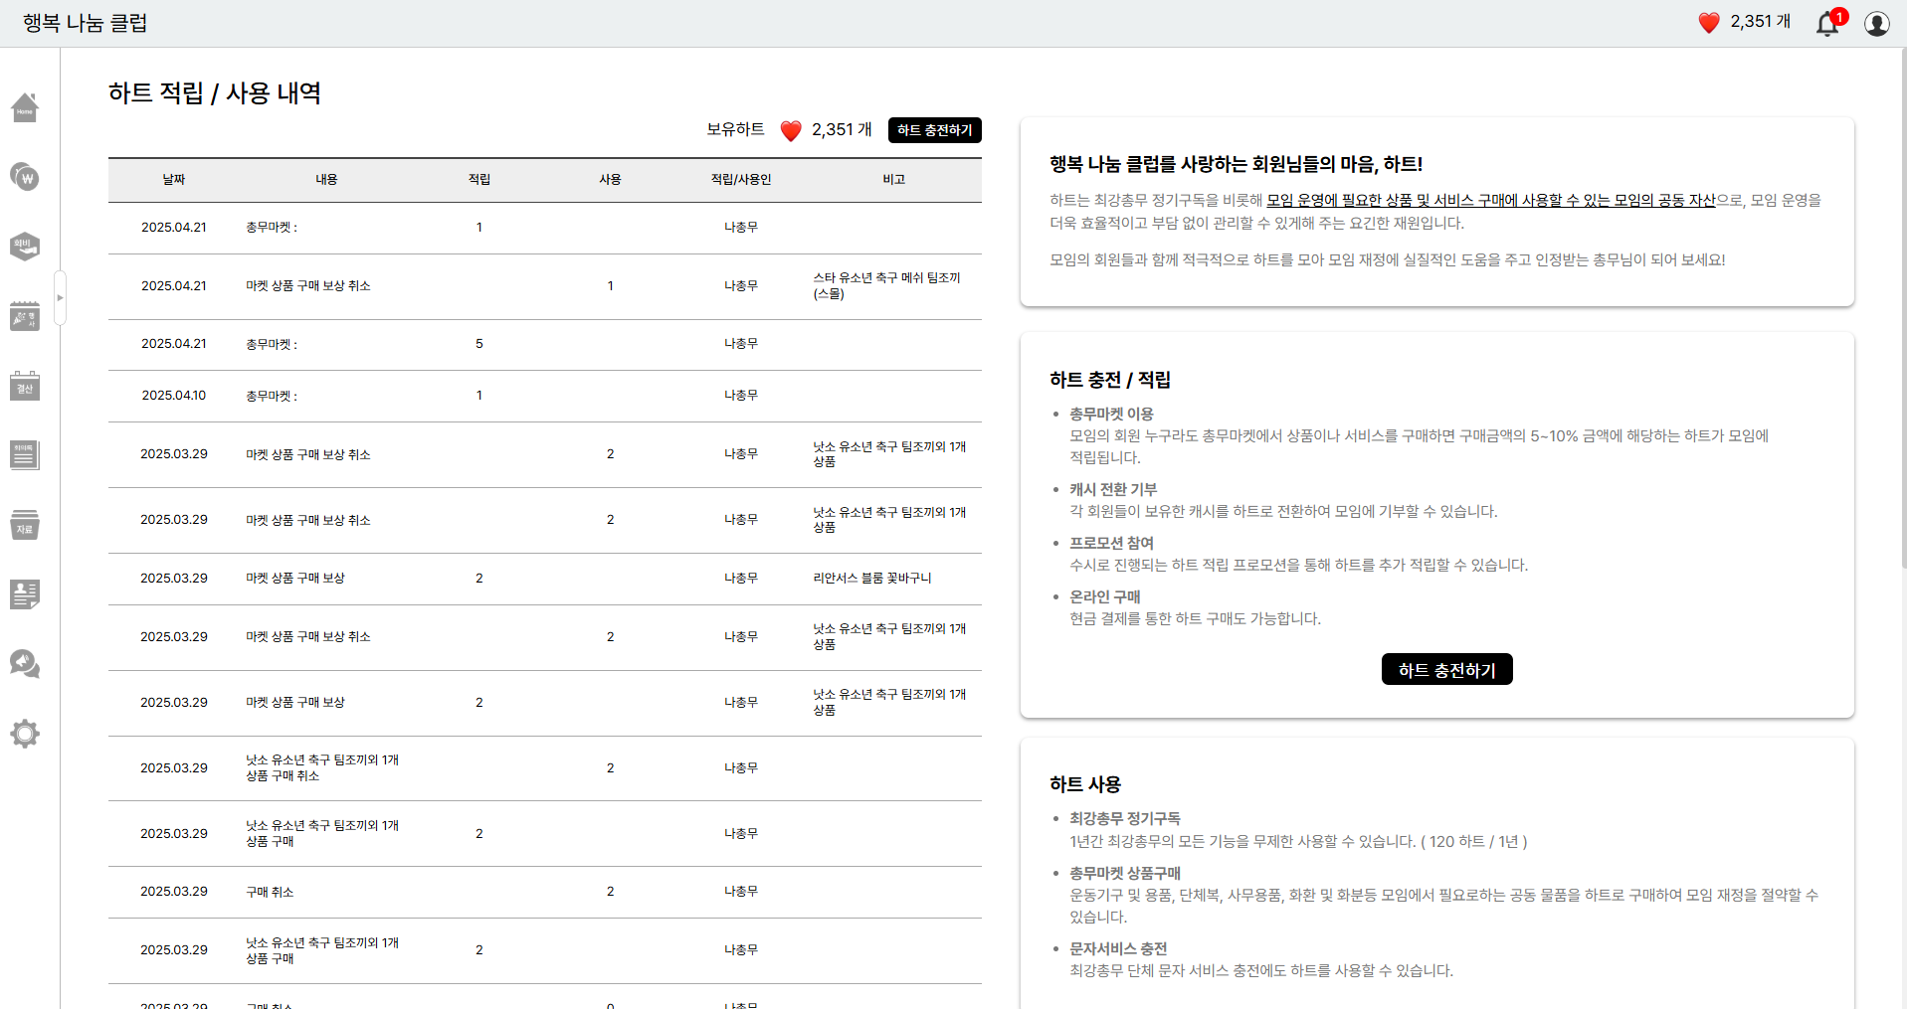Open the won-currency icon in sidebar
The height and width of the screenshot is (1009, 1907).
pos(25,177)
